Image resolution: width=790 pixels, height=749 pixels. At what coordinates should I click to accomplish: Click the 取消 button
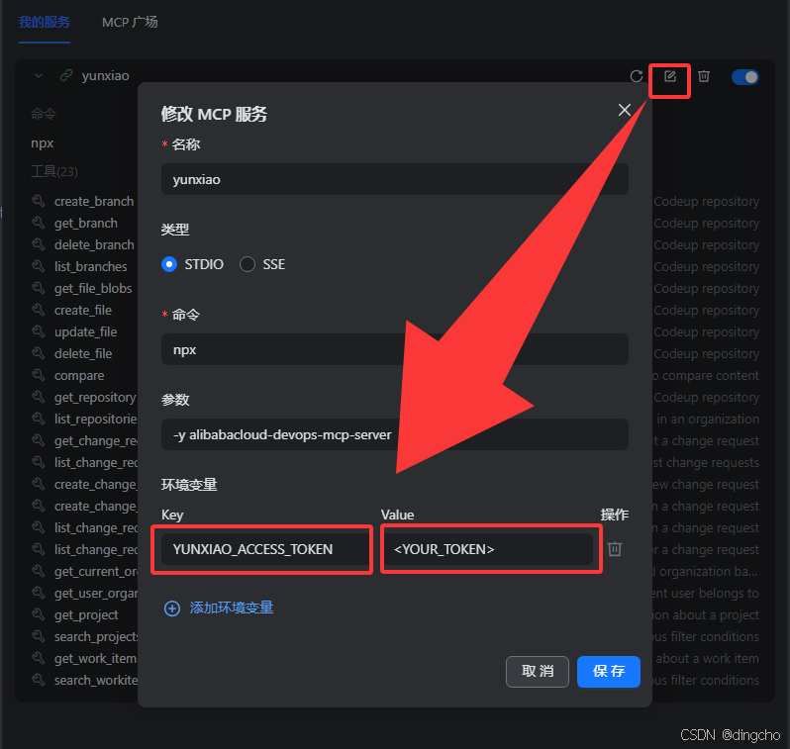pos(538,672)
